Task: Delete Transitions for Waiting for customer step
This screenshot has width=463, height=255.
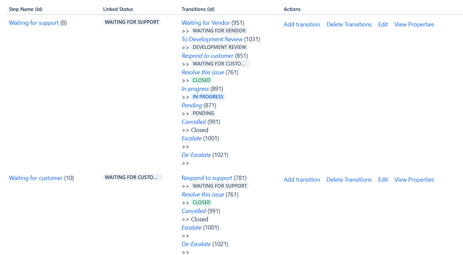Action: tap(349, 180)
